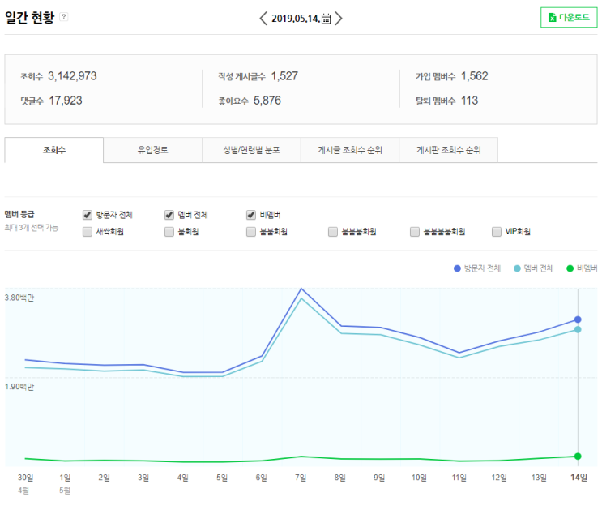
Task: Enable the VIP회원 checkbox
Action: click(x=497, y=232)
